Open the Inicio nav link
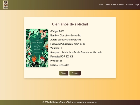Image resolution: width=140 pixels, height=105 pixels. click(x=101, y=5)
